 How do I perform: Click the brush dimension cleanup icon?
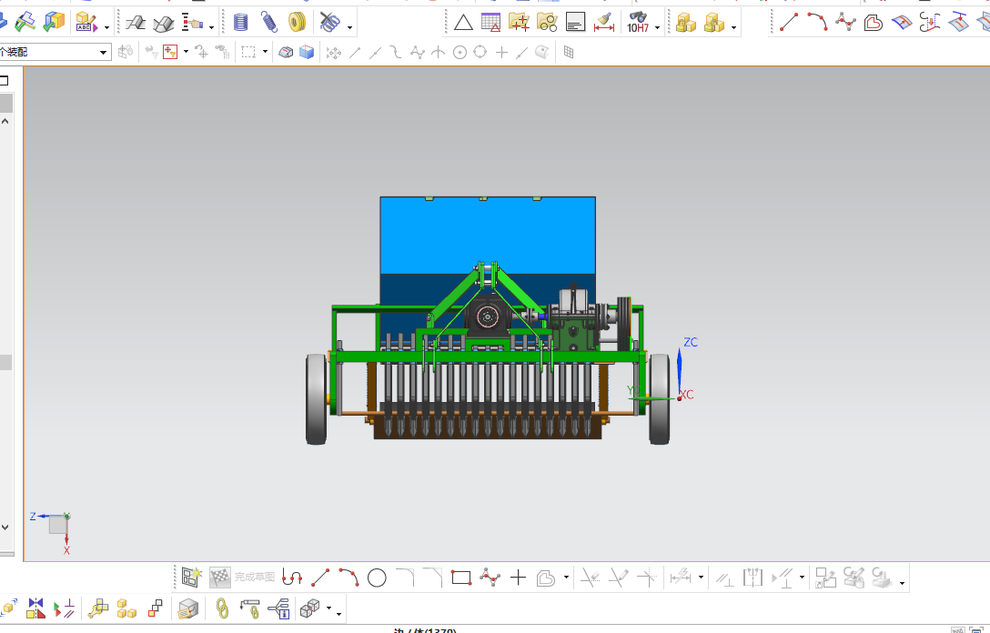[x=604, y=24]
